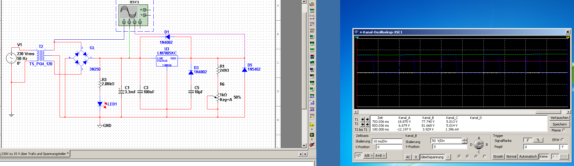Click the oscilloscope horizontal scrollbar thumb
Screen dimensions: 574x166
(x=548, y=112)
